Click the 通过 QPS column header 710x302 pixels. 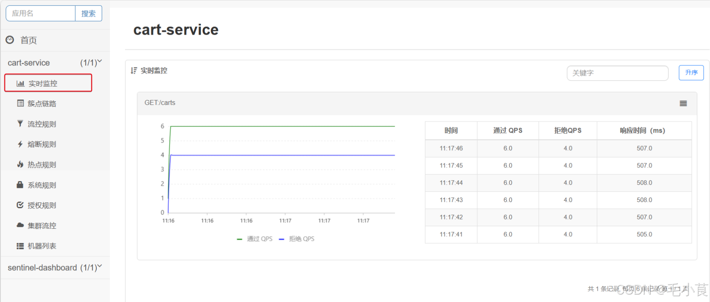tap(508, 130)
